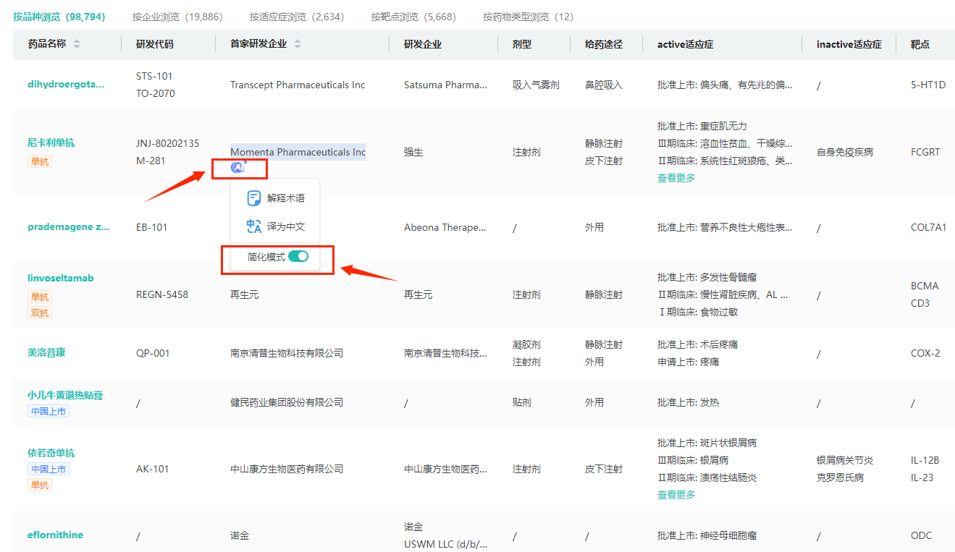Click 健民药业集团股份有限公司 company cell
This screenshot has height=552, width=955.
[287, 402]
